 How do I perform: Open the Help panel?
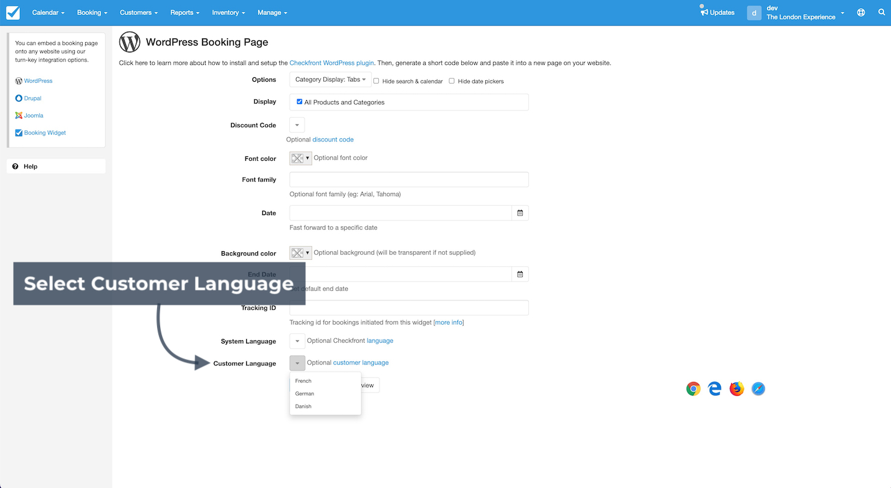[x=56, y=166]
